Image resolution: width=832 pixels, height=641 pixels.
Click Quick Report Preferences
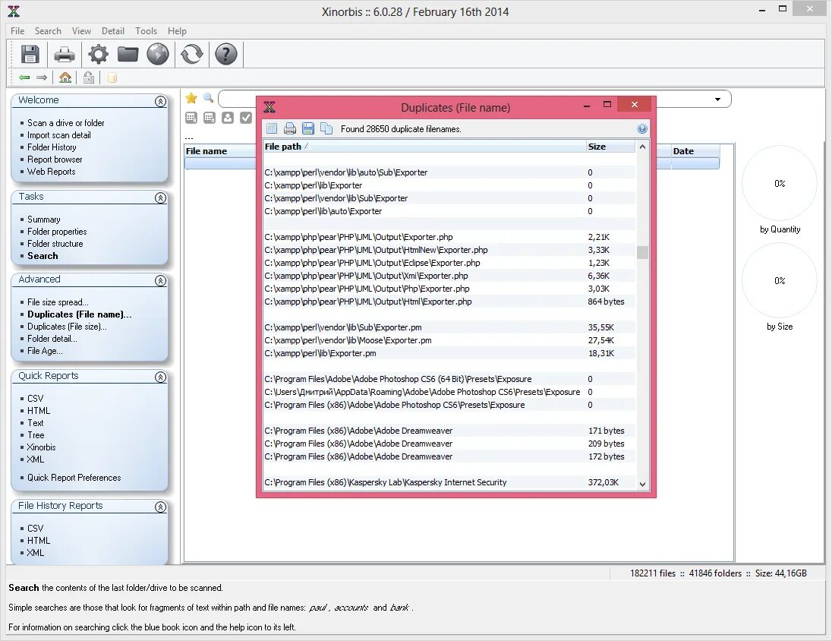pyautogui.click(x=74, y=478)
